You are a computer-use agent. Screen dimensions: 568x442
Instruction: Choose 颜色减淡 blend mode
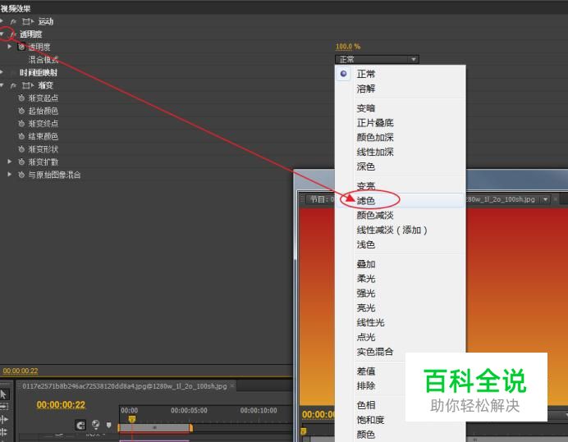click(401, 216)
